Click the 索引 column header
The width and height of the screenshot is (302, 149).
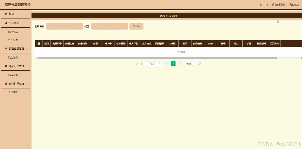click(47, 44)
